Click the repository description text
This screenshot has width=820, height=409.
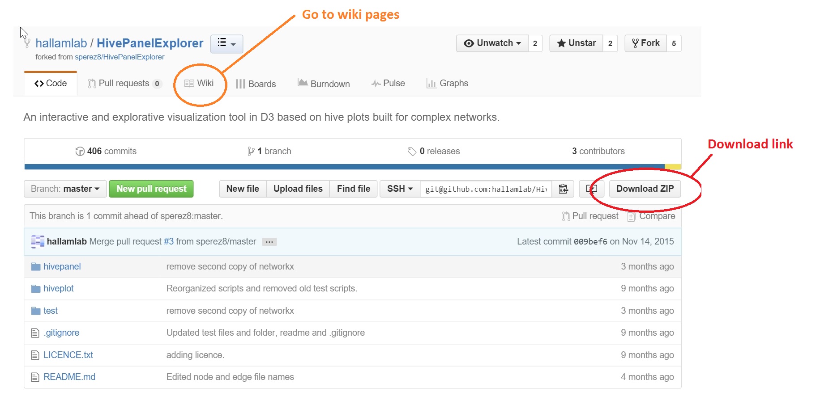(x=261, y=117)
